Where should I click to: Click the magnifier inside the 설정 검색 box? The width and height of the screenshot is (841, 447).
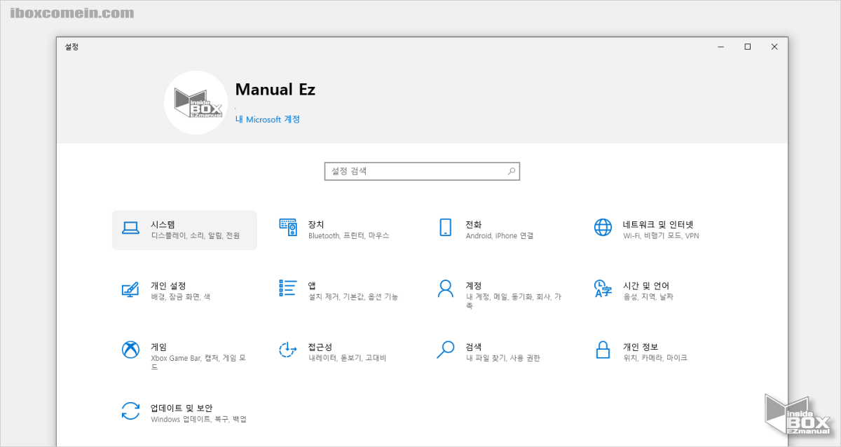[511, 171]
